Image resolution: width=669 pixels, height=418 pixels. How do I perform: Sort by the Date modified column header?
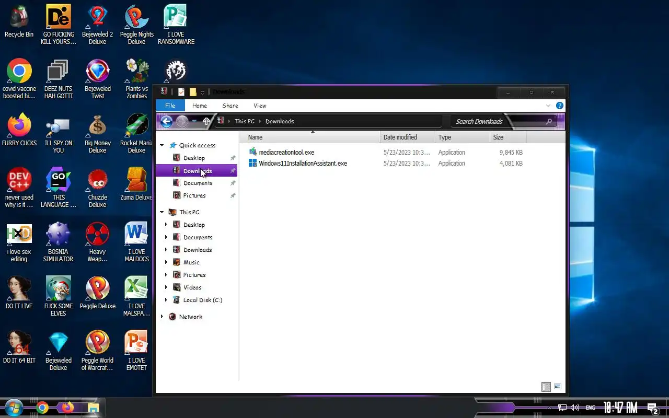coord(408,137)
